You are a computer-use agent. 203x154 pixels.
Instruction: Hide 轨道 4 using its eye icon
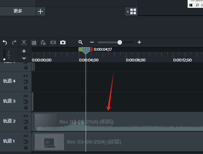point(26,76)
